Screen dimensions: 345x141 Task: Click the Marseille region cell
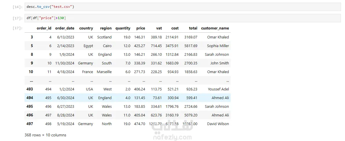point(104,72)
